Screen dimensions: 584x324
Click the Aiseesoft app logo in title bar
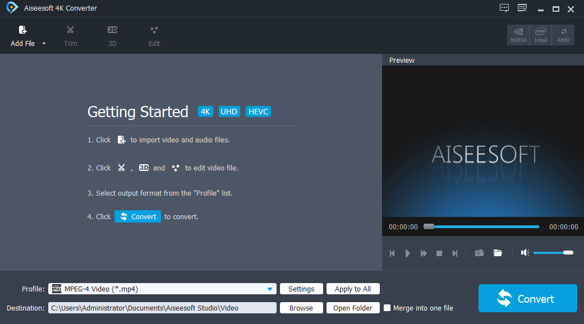12,8
